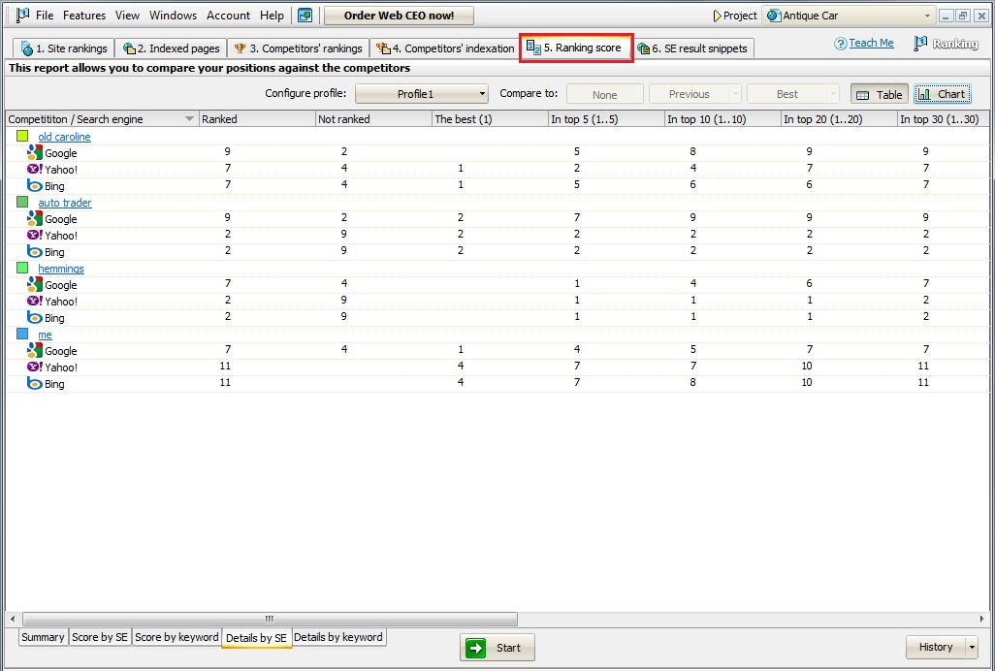This screenshot has width=995, height=671.
Task: Open the Details by keyword bottom tab
Action: [x=338, y=637]
